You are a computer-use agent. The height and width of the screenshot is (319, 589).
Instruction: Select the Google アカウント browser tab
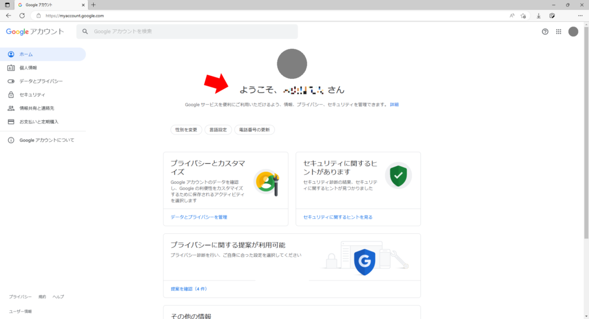pos(51,5)
